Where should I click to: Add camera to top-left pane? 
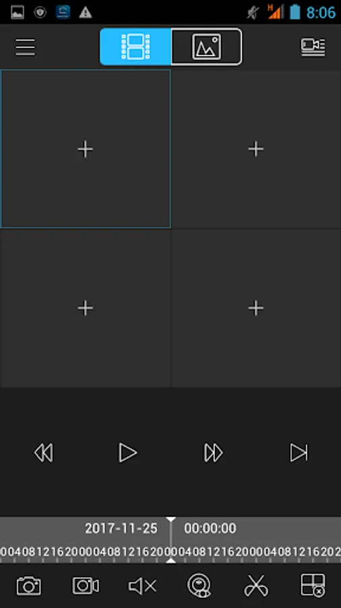point(85,149)
